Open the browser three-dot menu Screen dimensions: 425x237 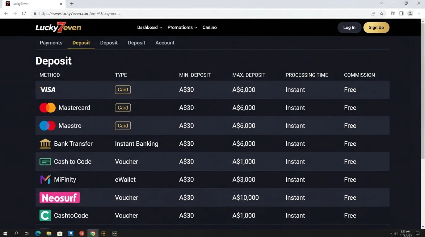point(419,14)
